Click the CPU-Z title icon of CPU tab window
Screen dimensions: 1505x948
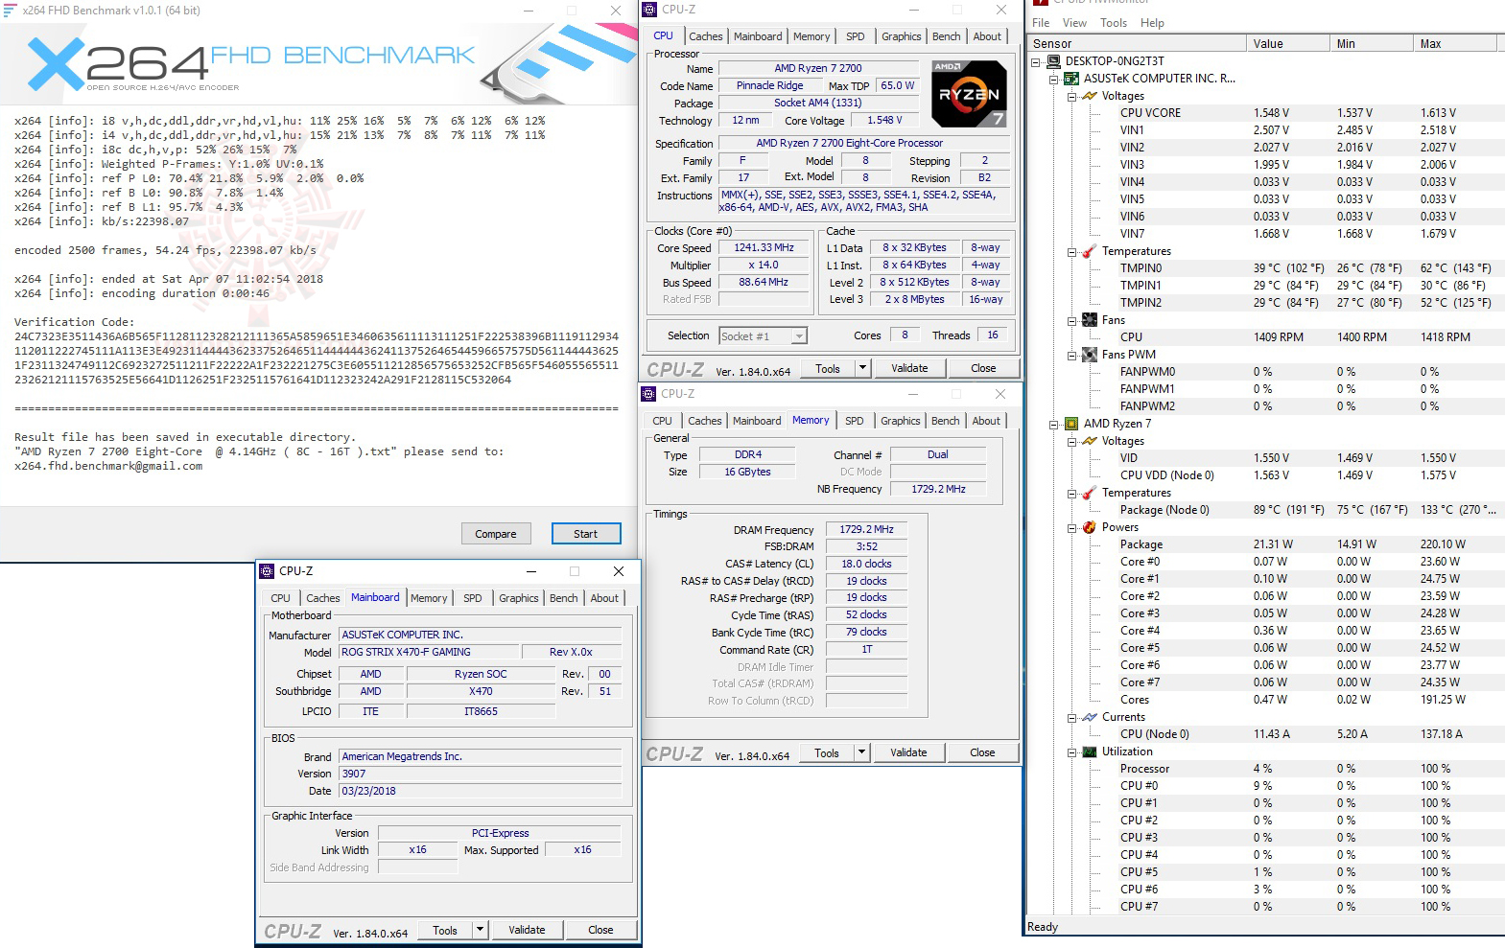click(649, 10)
